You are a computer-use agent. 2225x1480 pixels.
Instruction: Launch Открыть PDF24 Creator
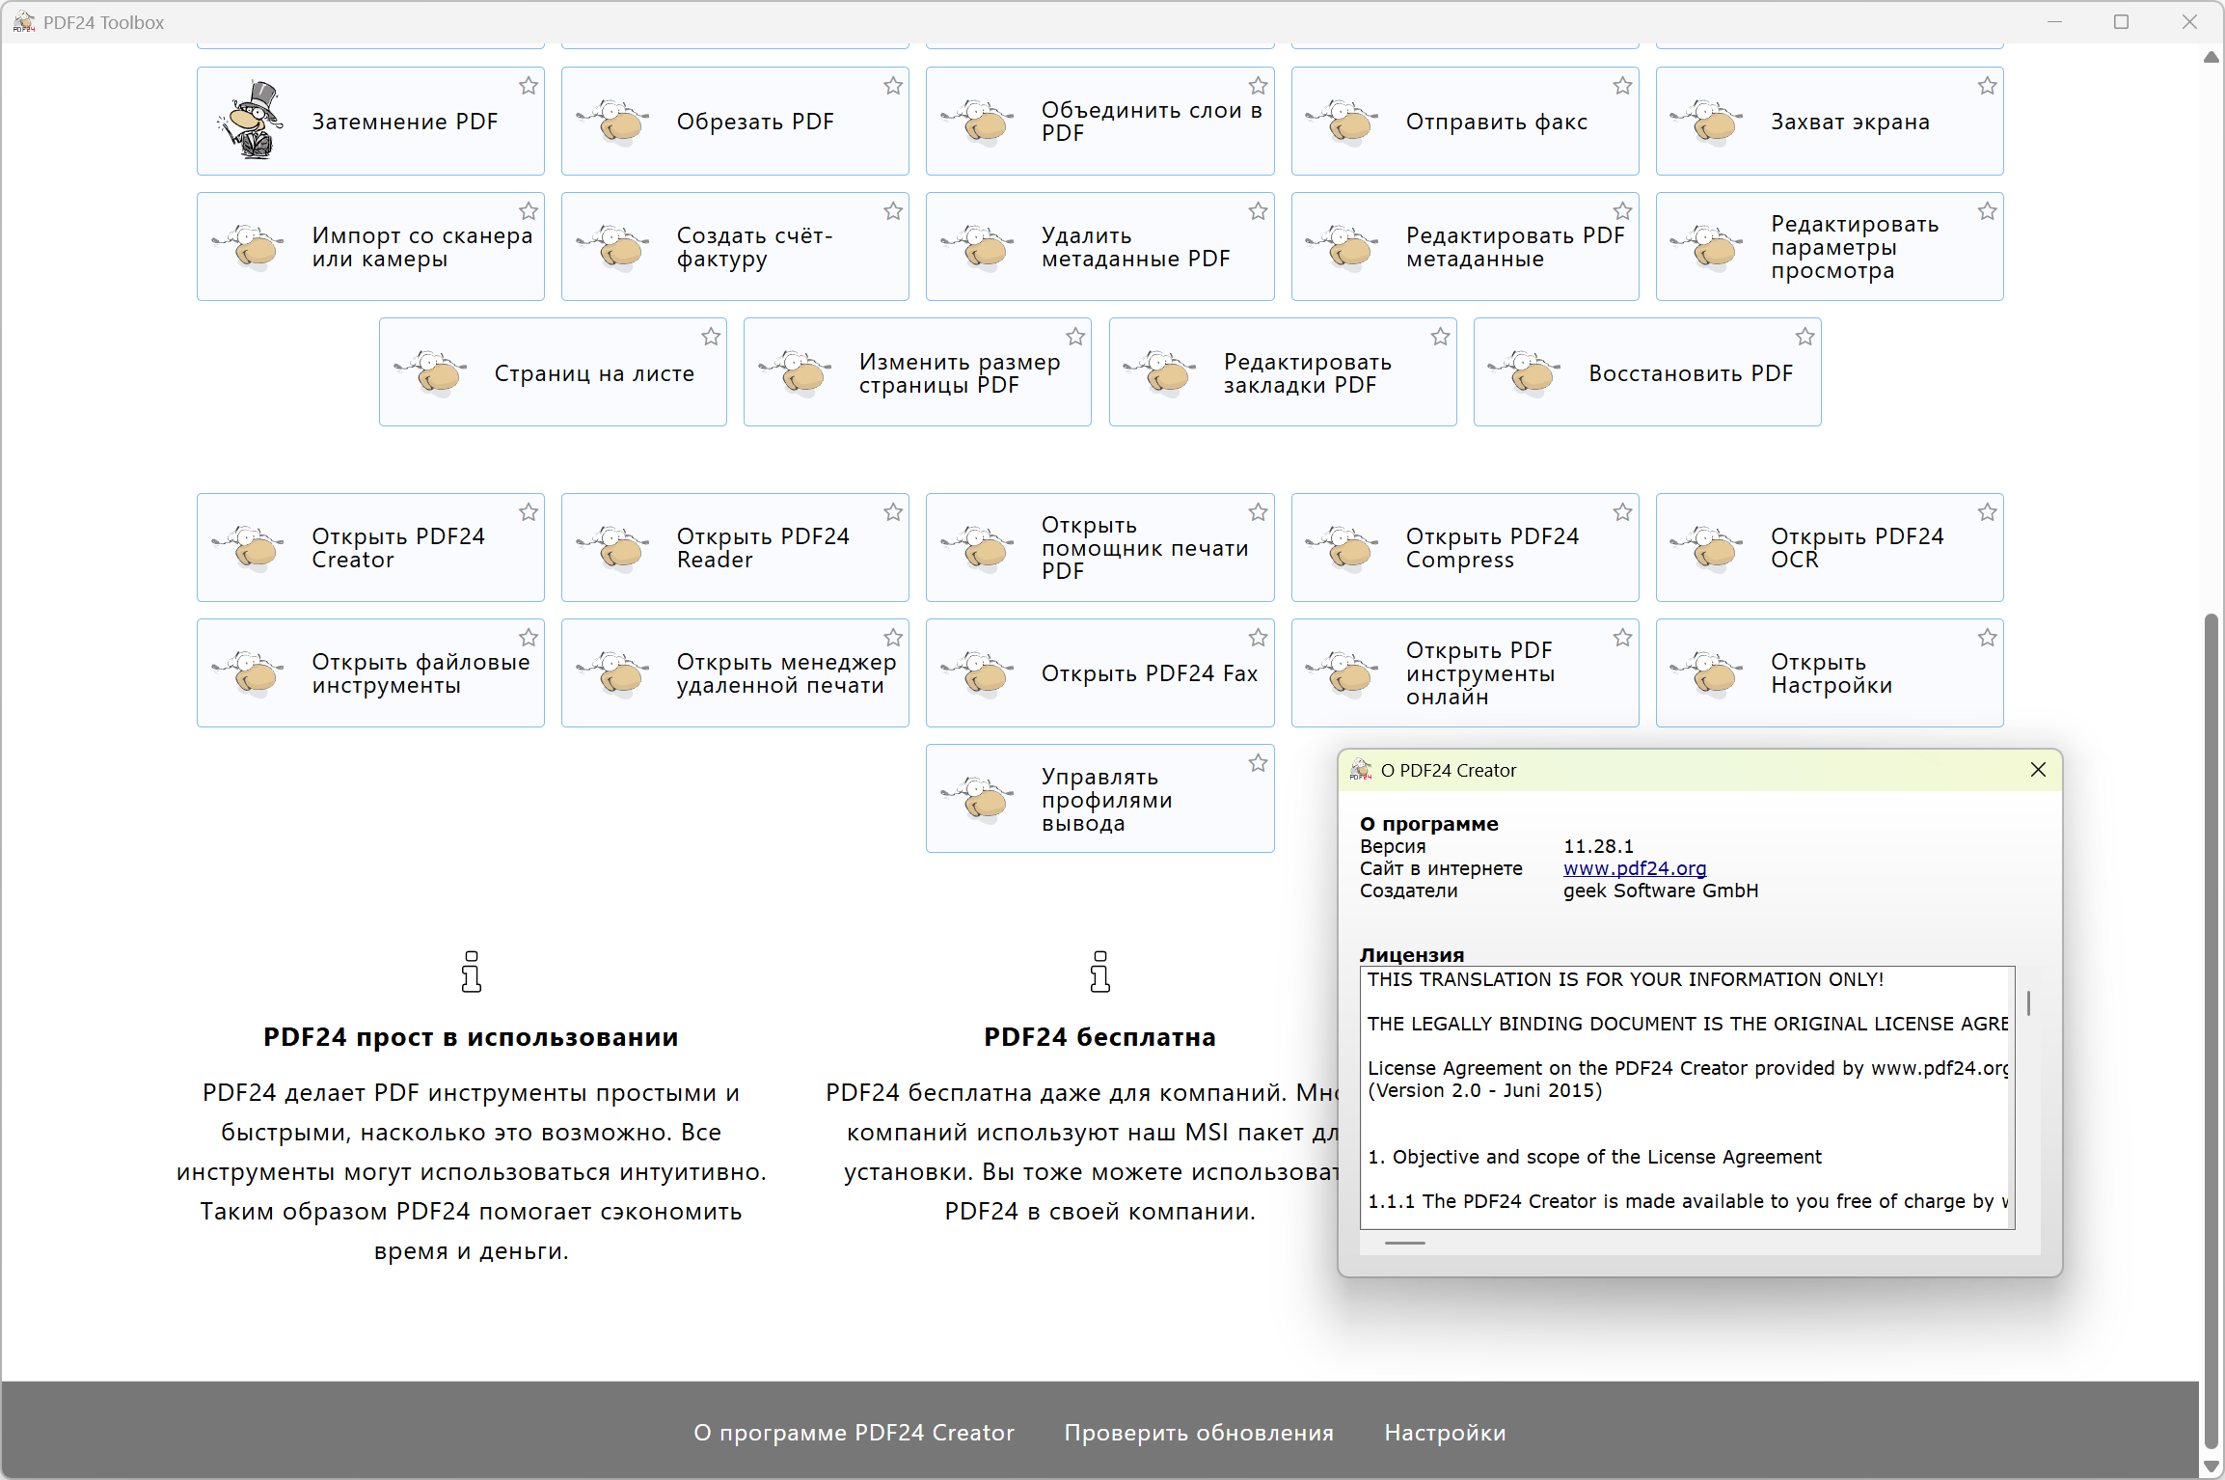click(370, 548)
